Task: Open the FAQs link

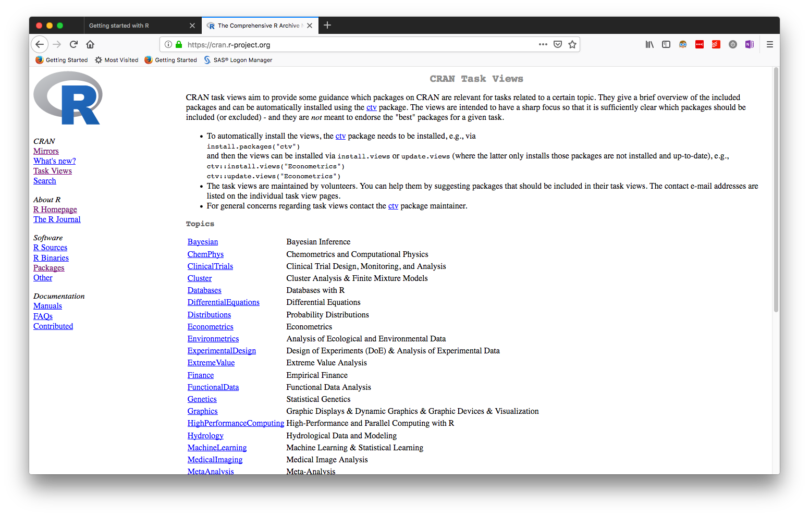Action: tap(43, 316)
